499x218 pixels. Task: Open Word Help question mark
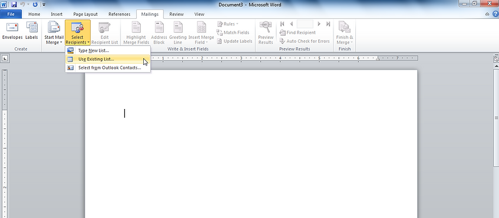tap(495, 14)
